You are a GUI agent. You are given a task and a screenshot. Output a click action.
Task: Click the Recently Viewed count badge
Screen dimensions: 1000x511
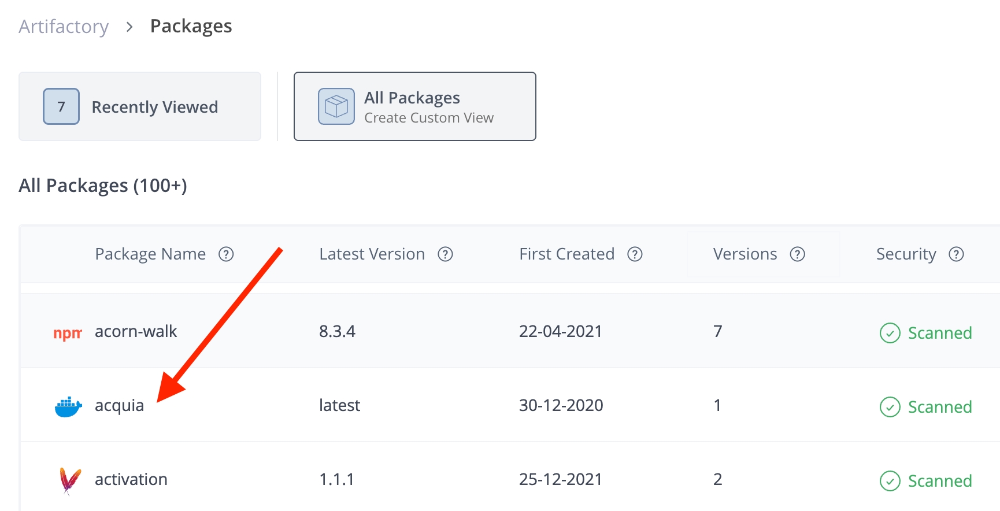coord(61,106)
